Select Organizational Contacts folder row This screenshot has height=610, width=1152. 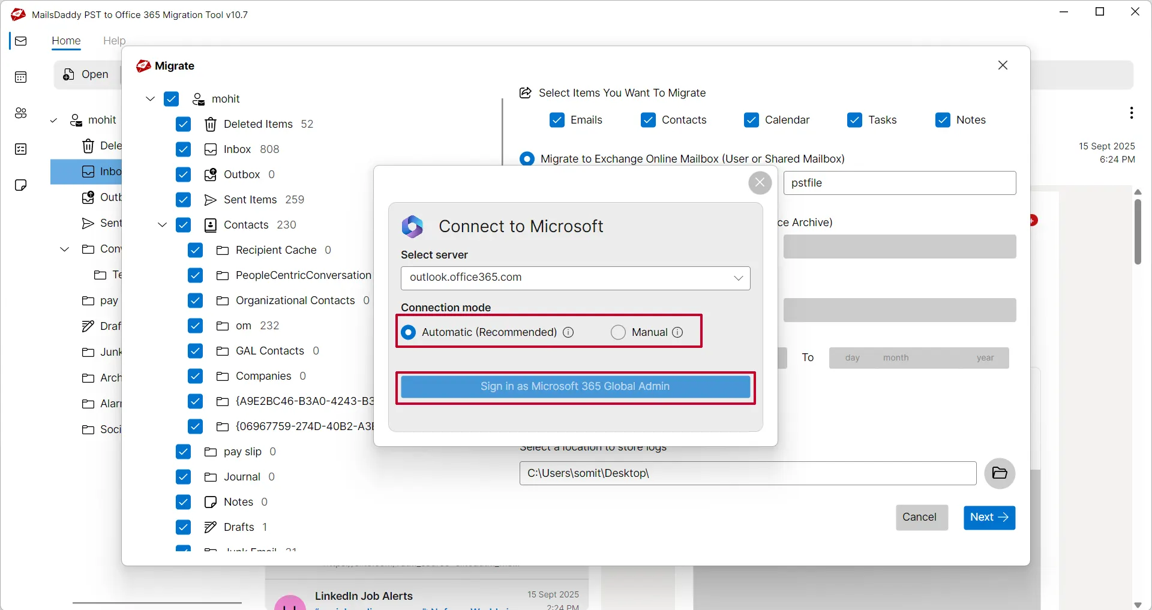(x=292, y=301)
